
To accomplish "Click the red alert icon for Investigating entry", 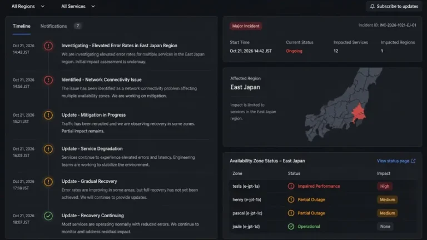I will (x=48, y=46).
